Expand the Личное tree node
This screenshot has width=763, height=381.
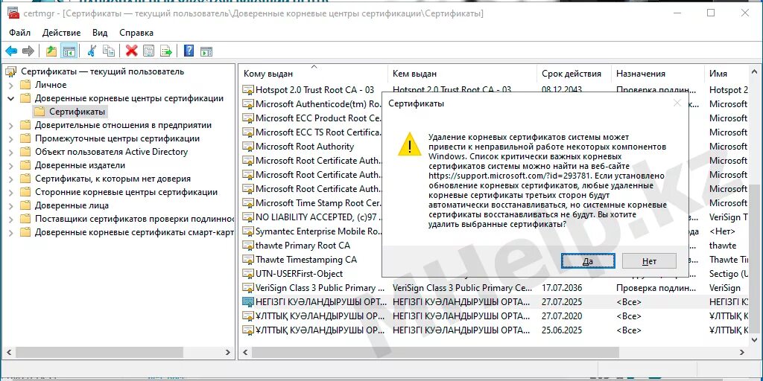10,85
